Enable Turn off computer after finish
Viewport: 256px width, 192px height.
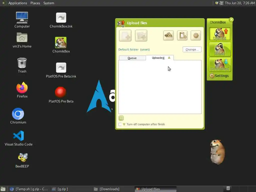click(120, 124)
